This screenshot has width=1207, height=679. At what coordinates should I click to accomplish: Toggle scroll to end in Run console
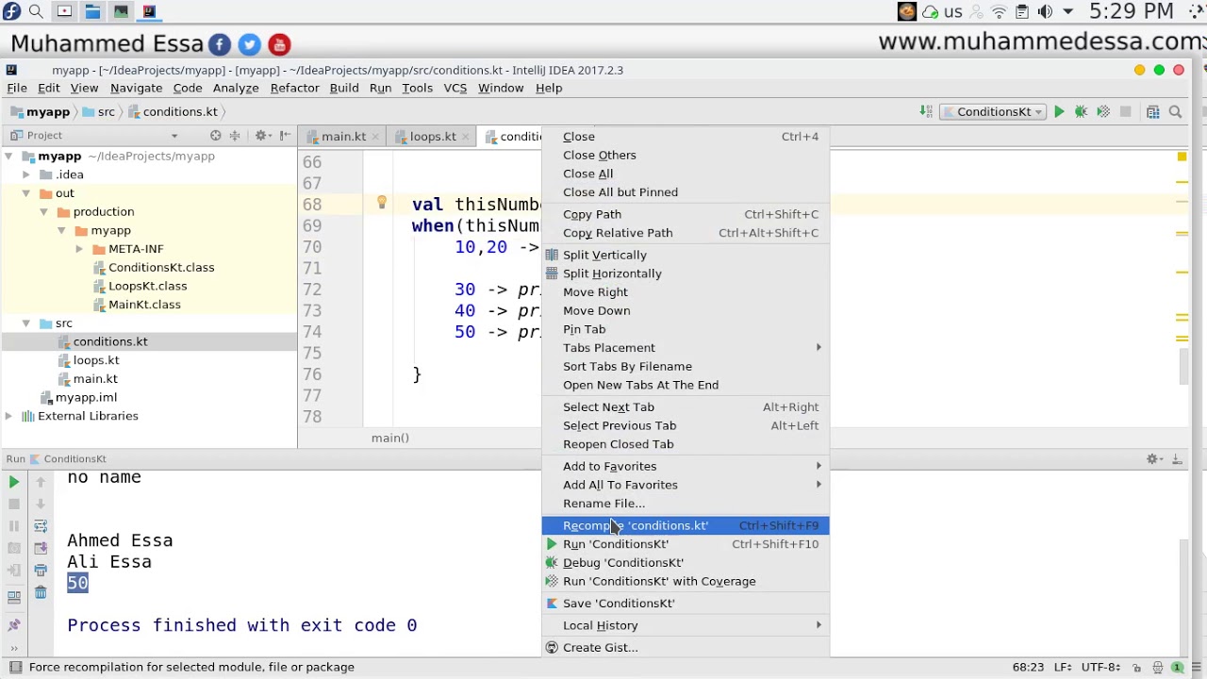click(x=41, y=548)
